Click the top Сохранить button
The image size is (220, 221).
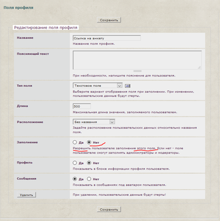point(109,20)
